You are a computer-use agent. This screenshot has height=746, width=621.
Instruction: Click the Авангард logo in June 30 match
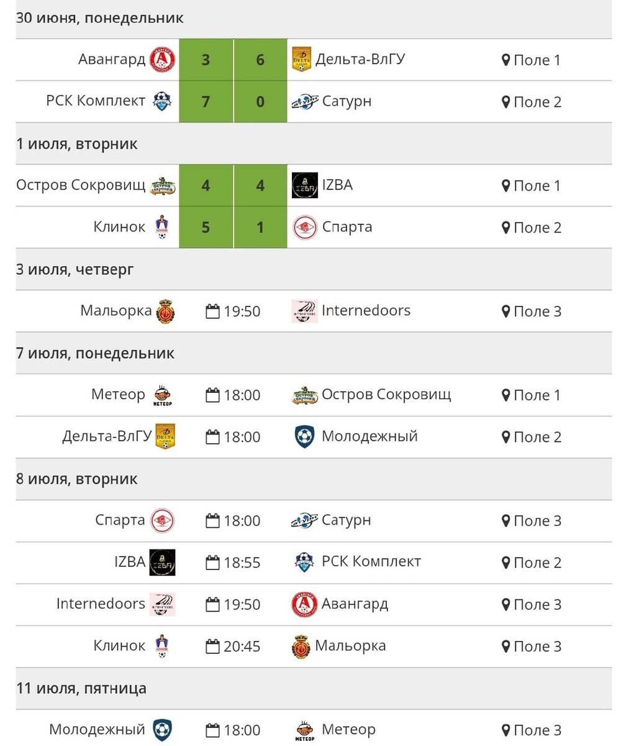coord(163,60)
